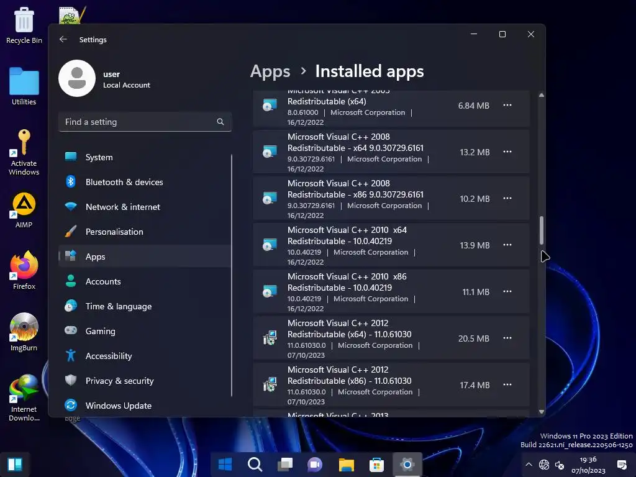Go back using the Settings back arrow
Screen dimensions: 636x477
[63, 39]
